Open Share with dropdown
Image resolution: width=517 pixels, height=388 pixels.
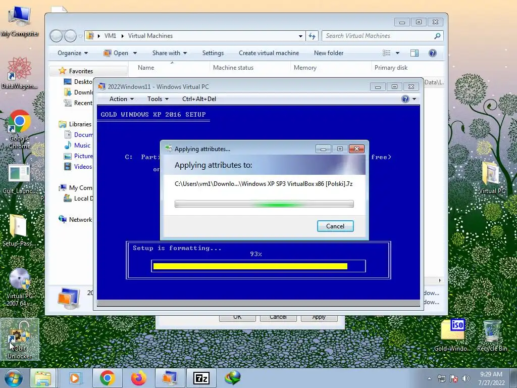(170, 53)
